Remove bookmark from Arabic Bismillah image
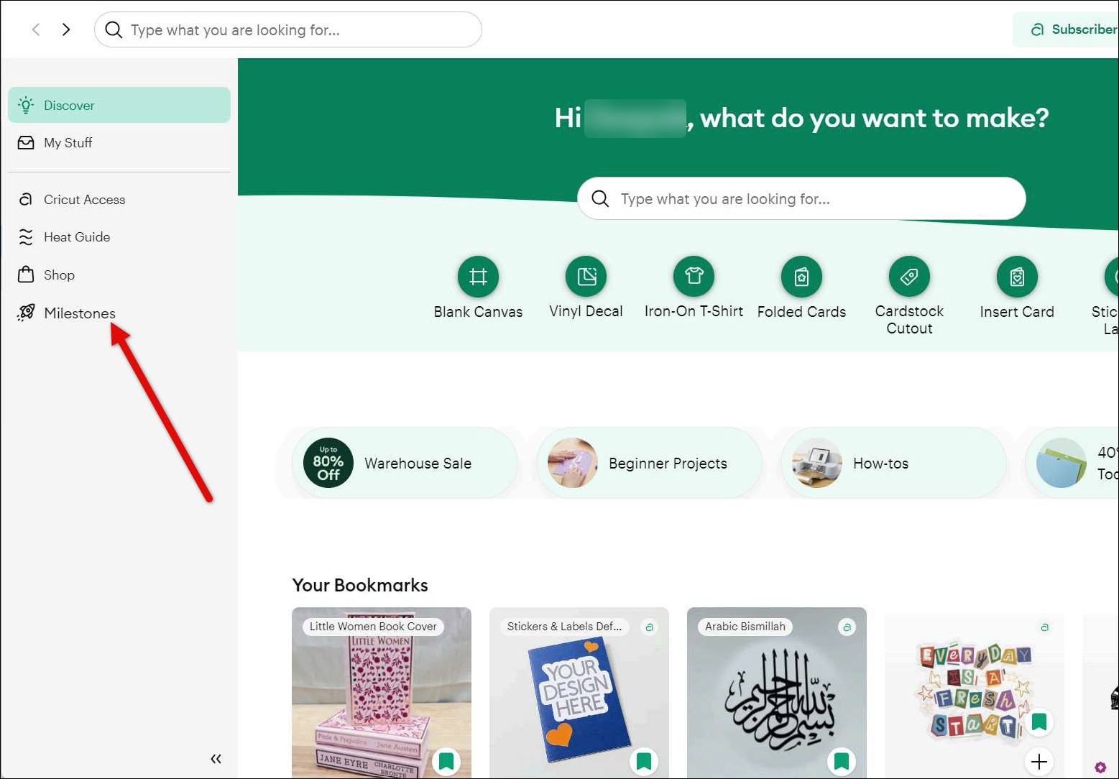The width and height of the screenshot is (1119, 779). (x=842, y=760)
